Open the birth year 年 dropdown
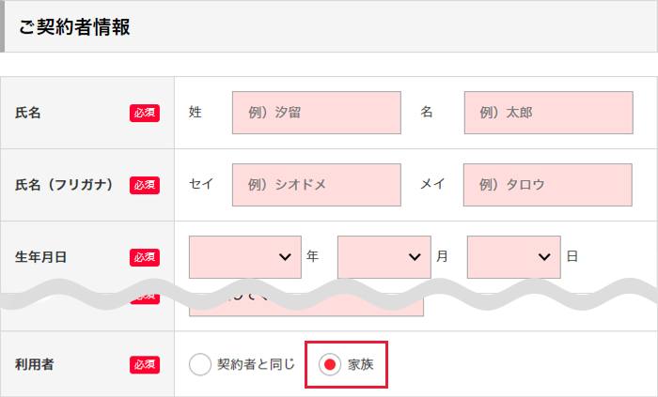Image resolution: width=658 pixels, height=397 pixels. click(x=245, y=257)
